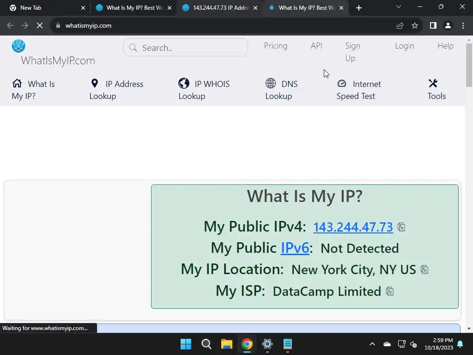Copy the public IPv4 address with copy icon
Screen dimensions: 473x355
[x=401, y=227]
